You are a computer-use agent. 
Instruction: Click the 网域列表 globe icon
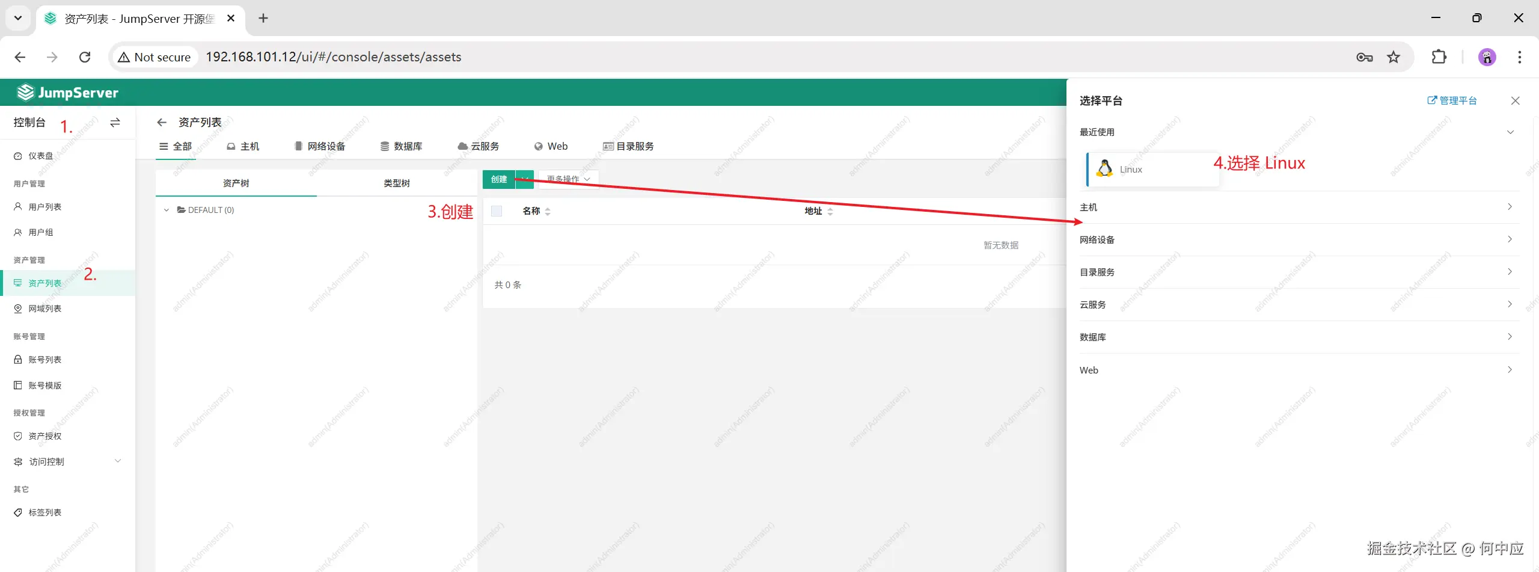pos(18,308)
